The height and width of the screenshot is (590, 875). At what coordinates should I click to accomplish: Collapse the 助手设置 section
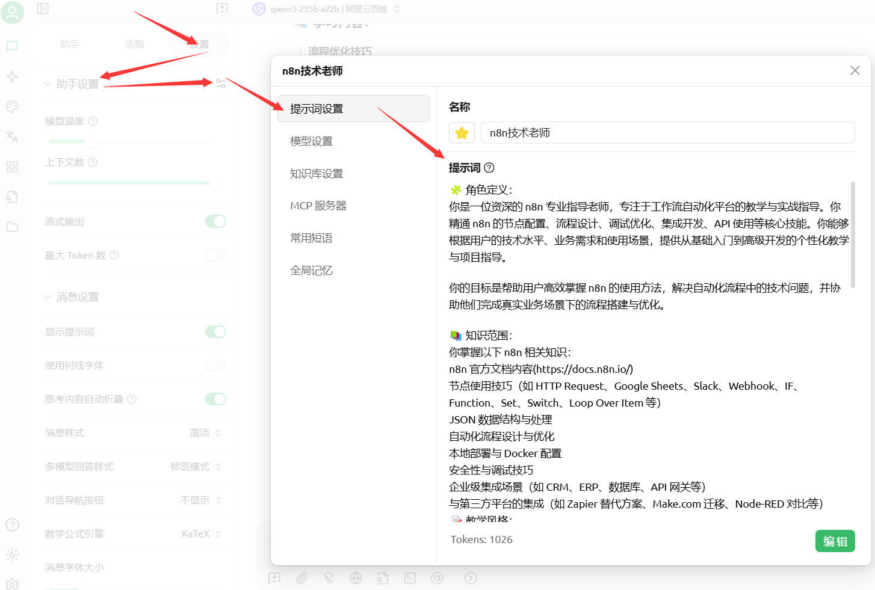[72, 84]
